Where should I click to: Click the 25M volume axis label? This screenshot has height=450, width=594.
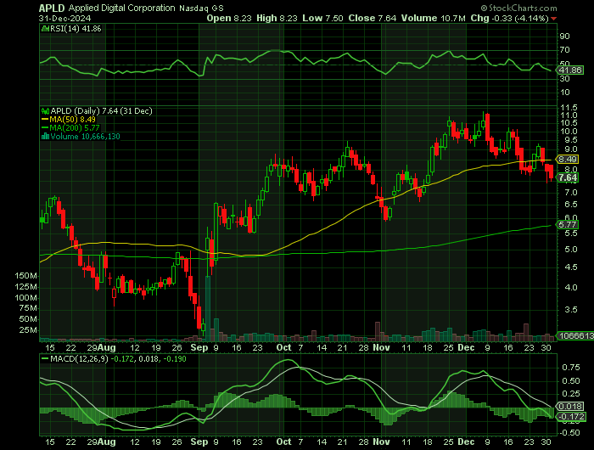[x=28, y=330]
